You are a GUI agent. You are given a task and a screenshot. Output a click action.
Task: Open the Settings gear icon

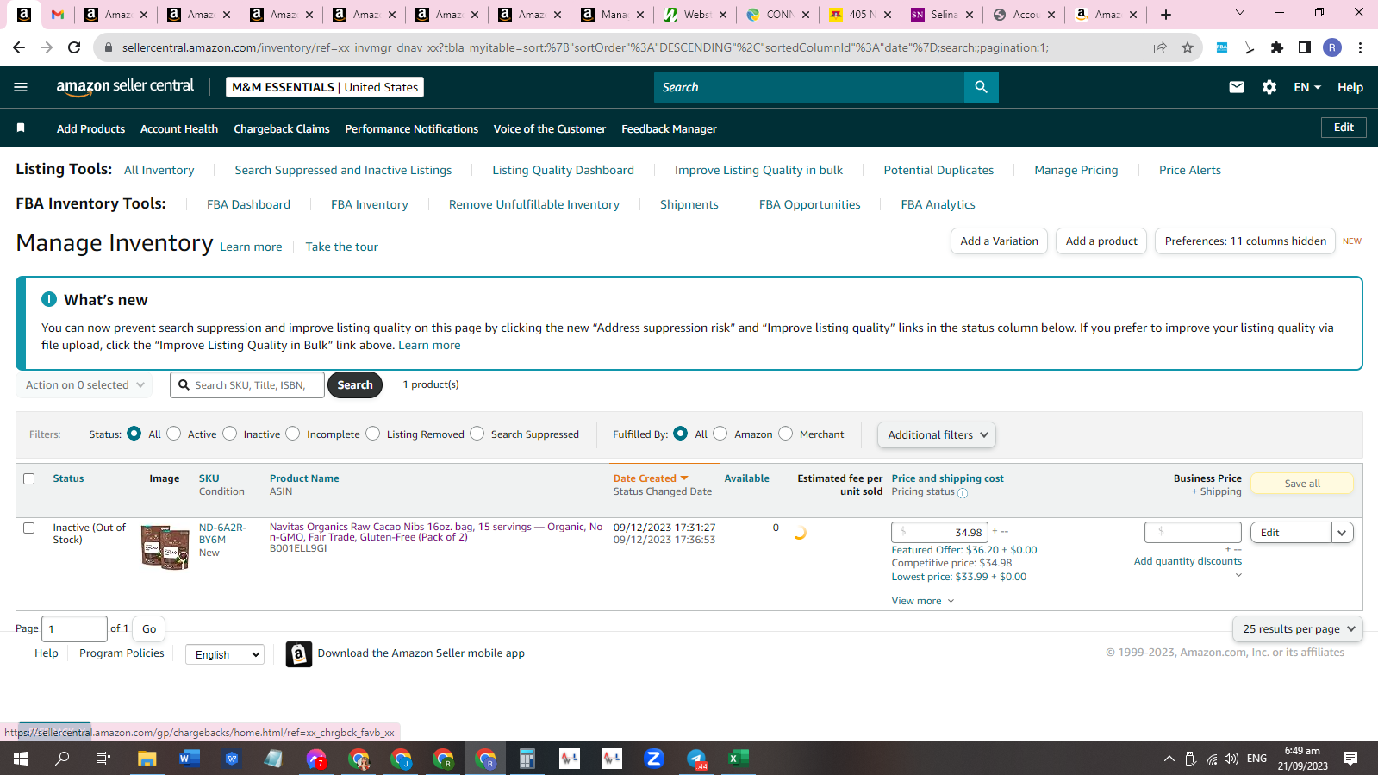(1269, 87)
